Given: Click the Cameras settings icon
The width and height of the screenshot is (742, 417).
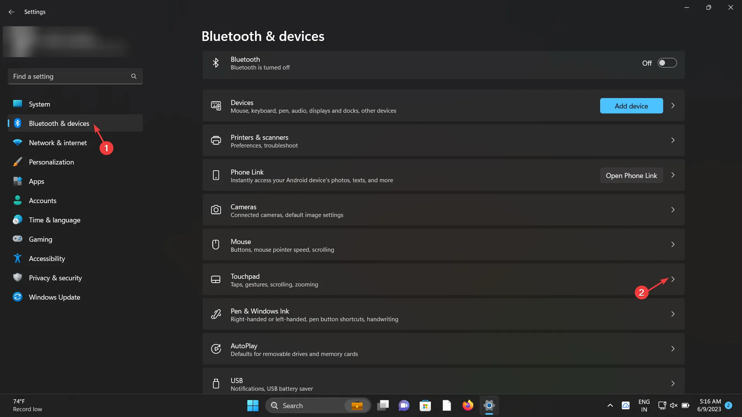Looking at the screenshot, I should [216, 210].
